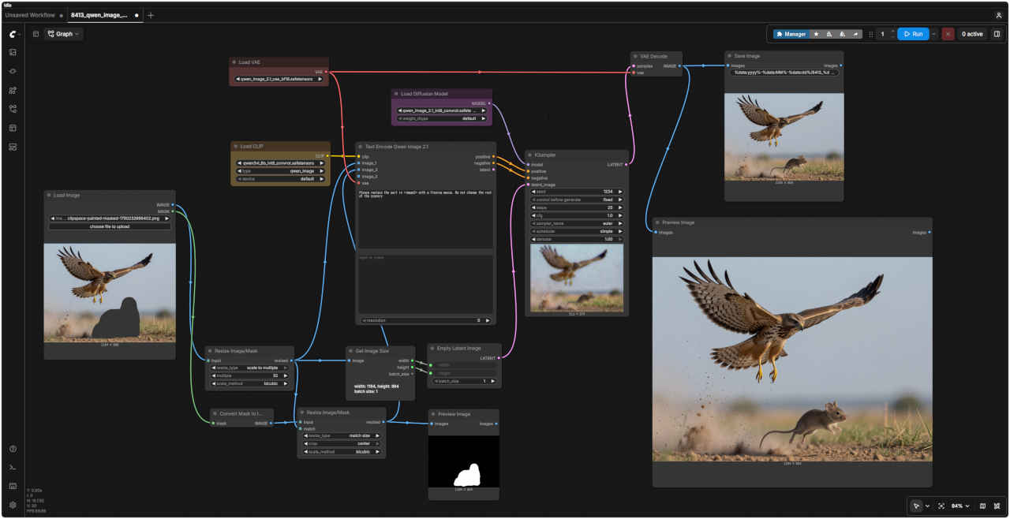
Task: Click the share arrow icon in toolbar
Action: [856, 34]
